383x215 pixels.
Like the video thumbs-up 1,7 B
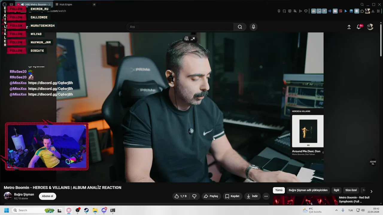180,196
